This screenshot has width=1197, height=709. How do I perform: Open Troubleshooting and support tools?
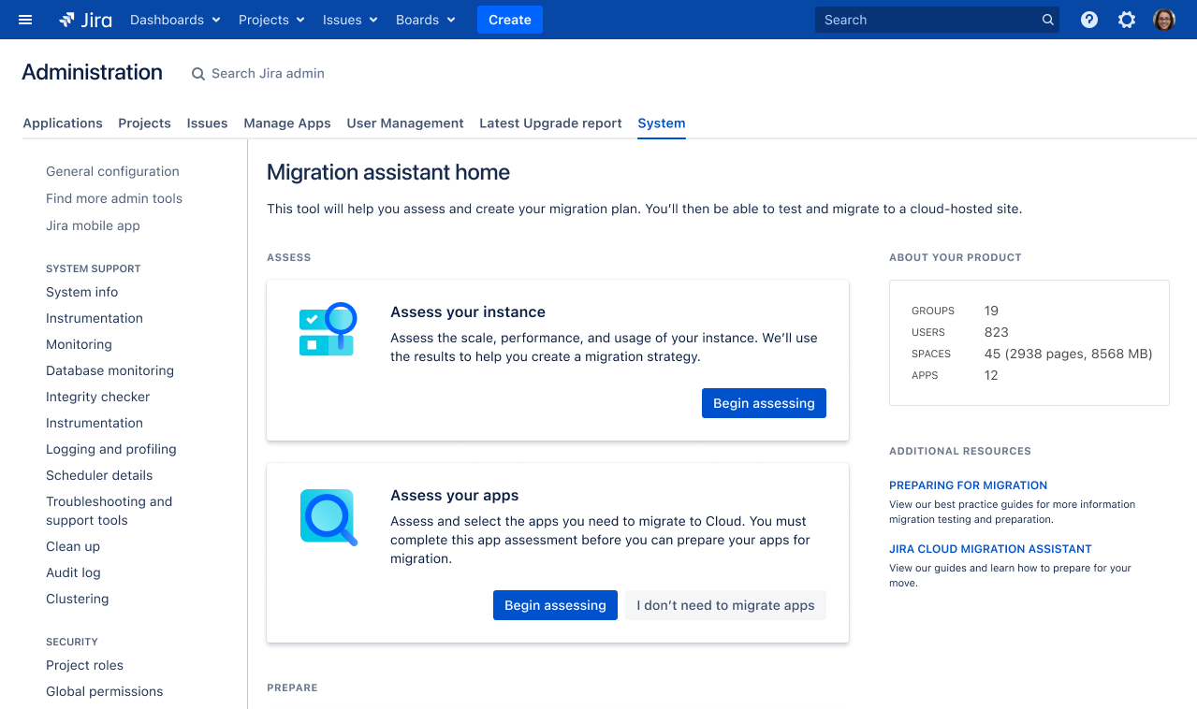pyautogui.click(x=109, y=511)
